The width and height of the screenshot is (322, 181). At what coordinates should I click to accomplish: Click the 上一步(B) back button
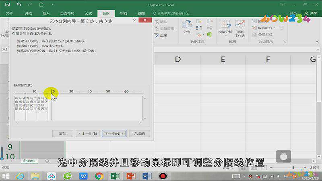(88, 134)
